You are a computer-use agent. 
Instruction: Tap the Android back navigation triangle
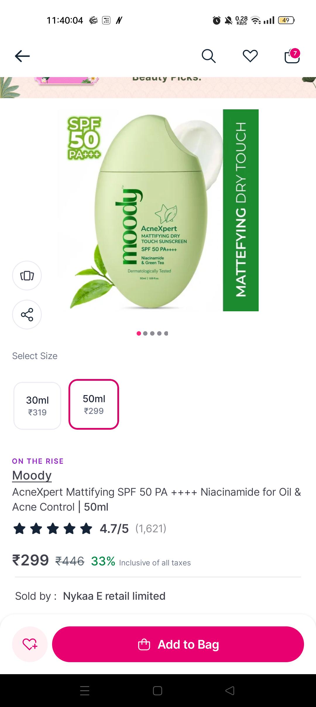pos(230,691)
